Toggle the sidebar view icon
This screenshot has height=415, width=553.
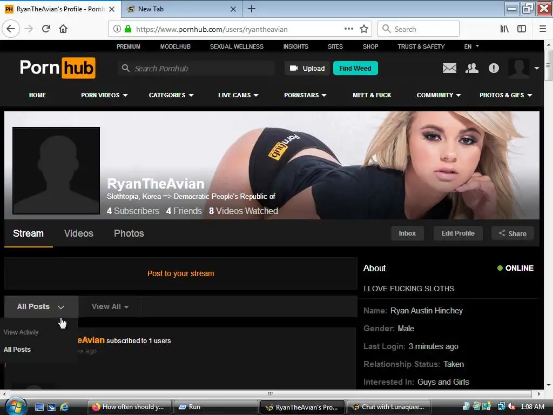click(522, 29)
